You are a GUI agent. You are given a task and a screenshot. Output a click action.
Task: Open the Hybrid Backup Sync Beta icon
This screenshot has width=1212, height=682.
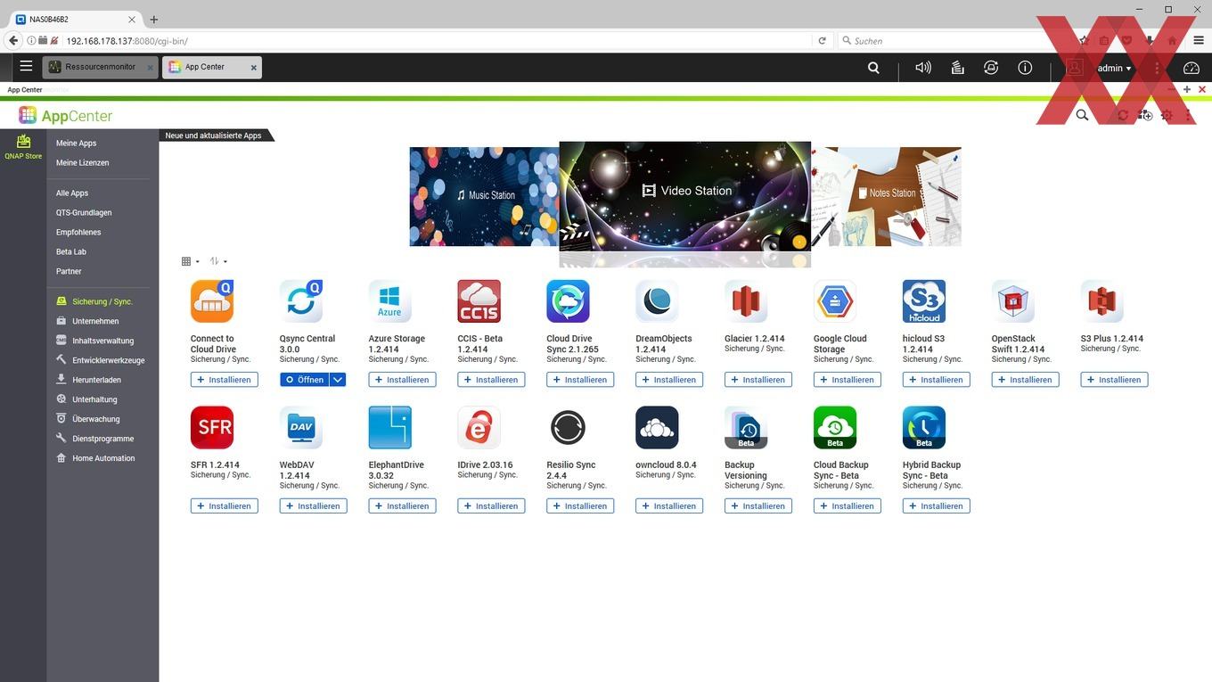pyautogui.click(x=924, y=428)
